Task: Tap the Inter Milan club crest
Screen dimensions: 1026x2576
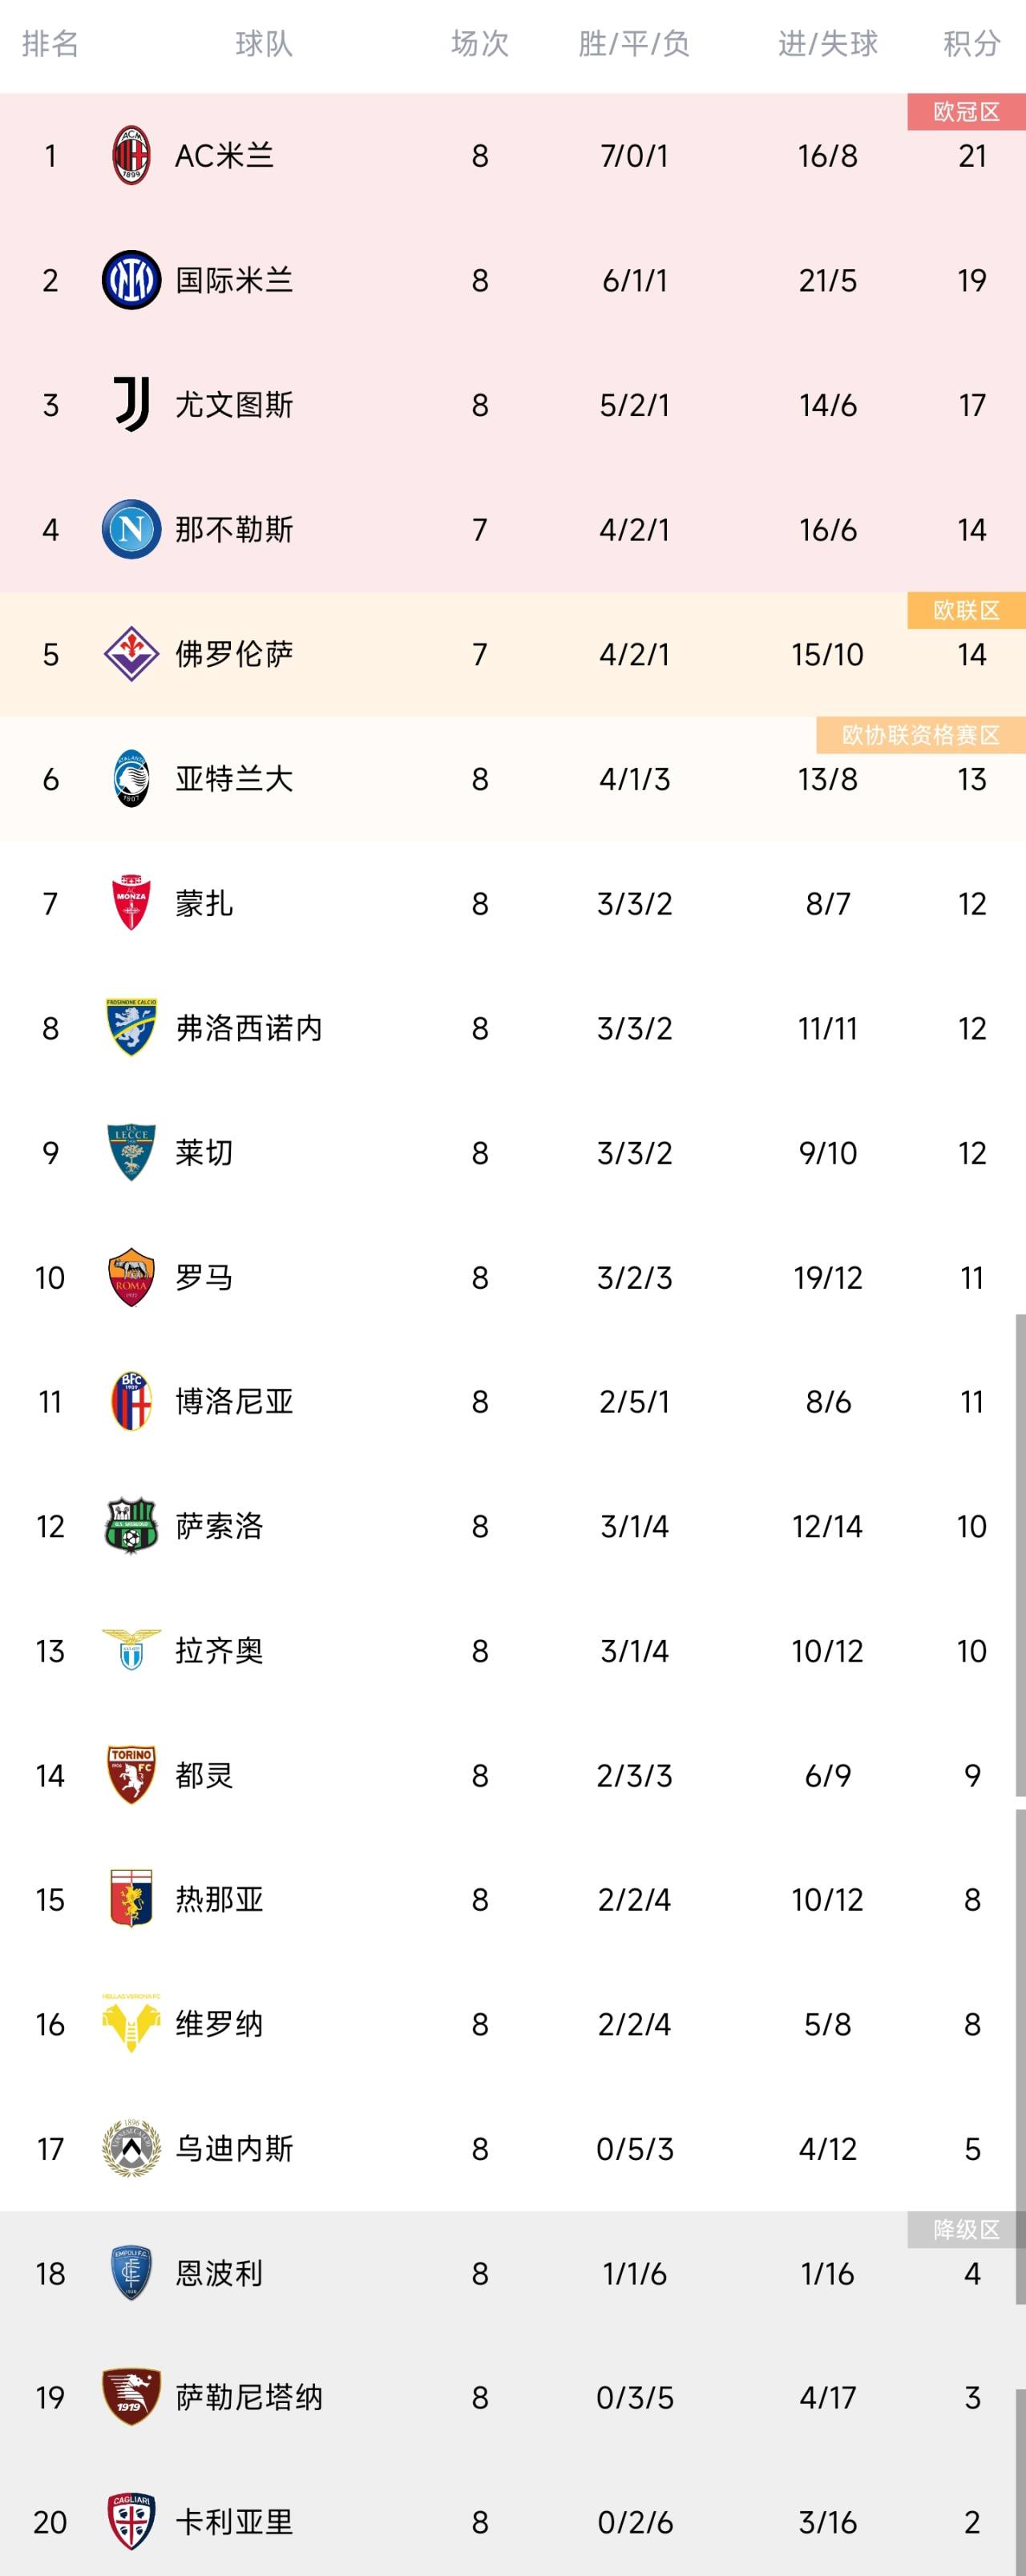Action: (131, 280)
